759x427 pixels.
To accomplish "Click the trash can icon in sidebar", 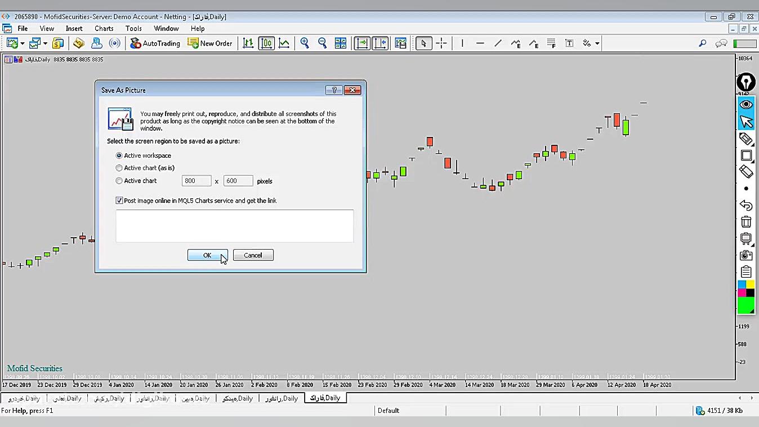I will pos(746,222).
